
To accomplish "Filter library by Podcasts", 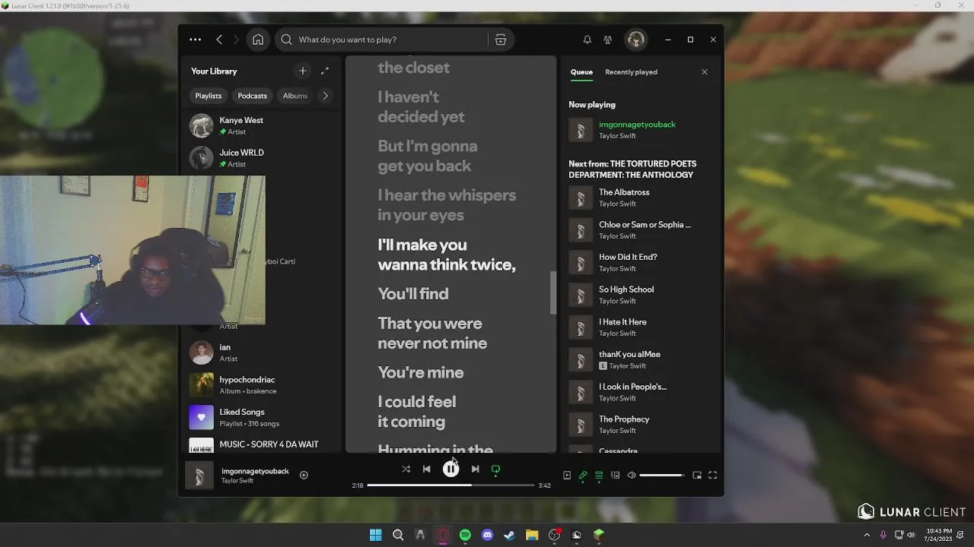I will coord(252,96).
